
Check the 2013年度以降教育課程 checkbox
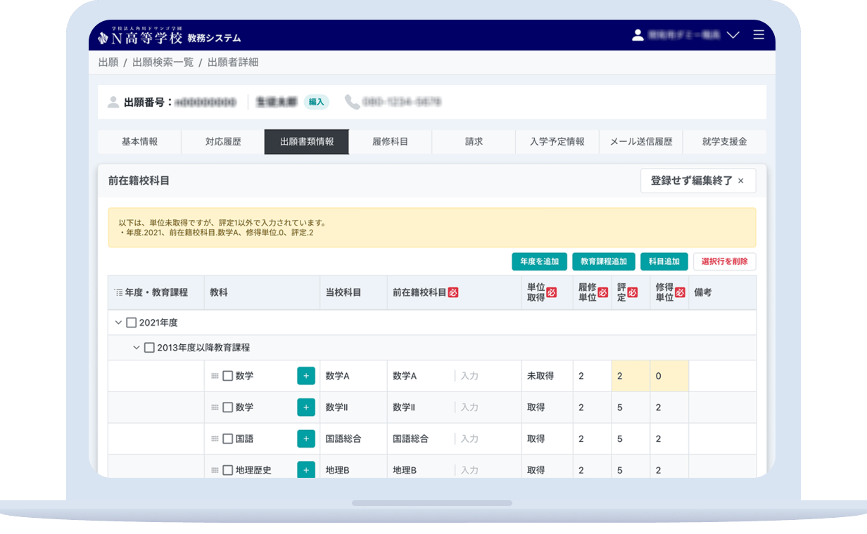tap(148, 347)
